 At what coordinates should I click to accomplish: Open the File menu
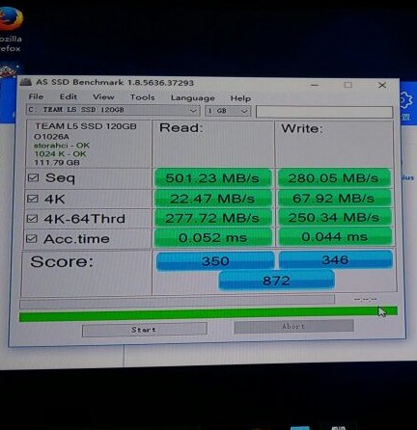click(x=36, y=96)
